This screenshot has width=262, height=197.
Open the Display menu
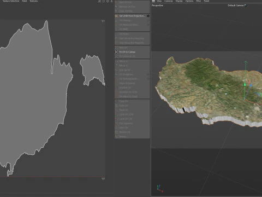tap(179, 1)
